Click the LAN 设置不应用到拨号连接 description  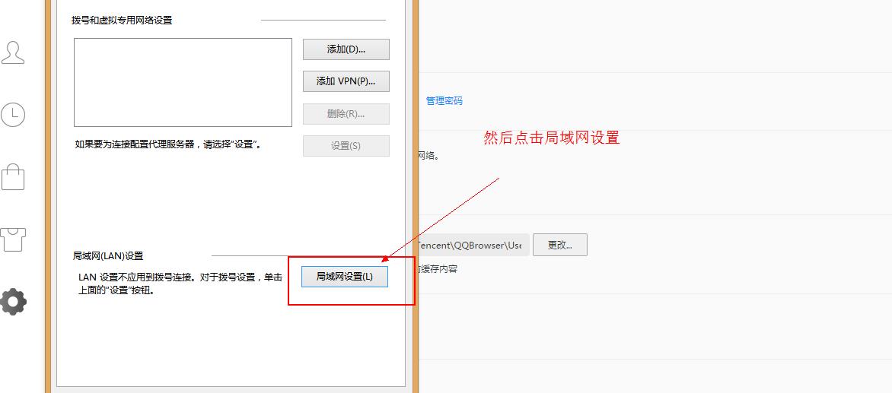point(180,284)
